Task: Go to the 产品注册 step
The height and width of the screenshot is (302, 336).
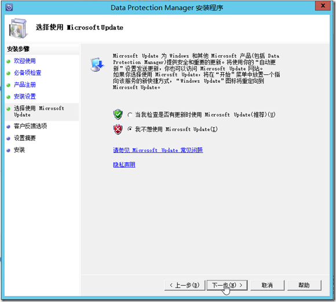Action: (x=25, y=85)
